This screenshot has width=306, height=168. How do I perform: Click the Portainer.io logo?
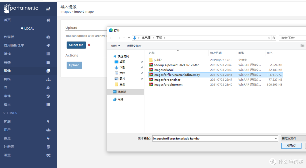pos(21,8)
